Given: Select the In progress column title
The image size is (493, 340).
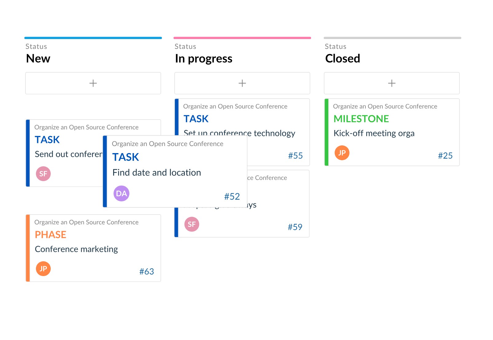Looking at the screenshot, I should point(203,58).
